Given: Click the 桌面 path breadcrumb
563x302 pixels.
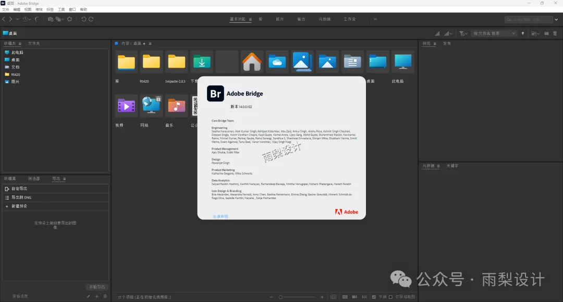Looking at the screenshot, I should (x=10, y=33).
